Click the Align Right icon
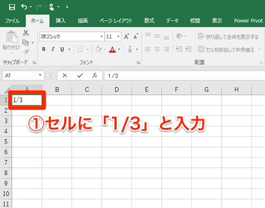This screenshot has width=265, height=208. 166,49
